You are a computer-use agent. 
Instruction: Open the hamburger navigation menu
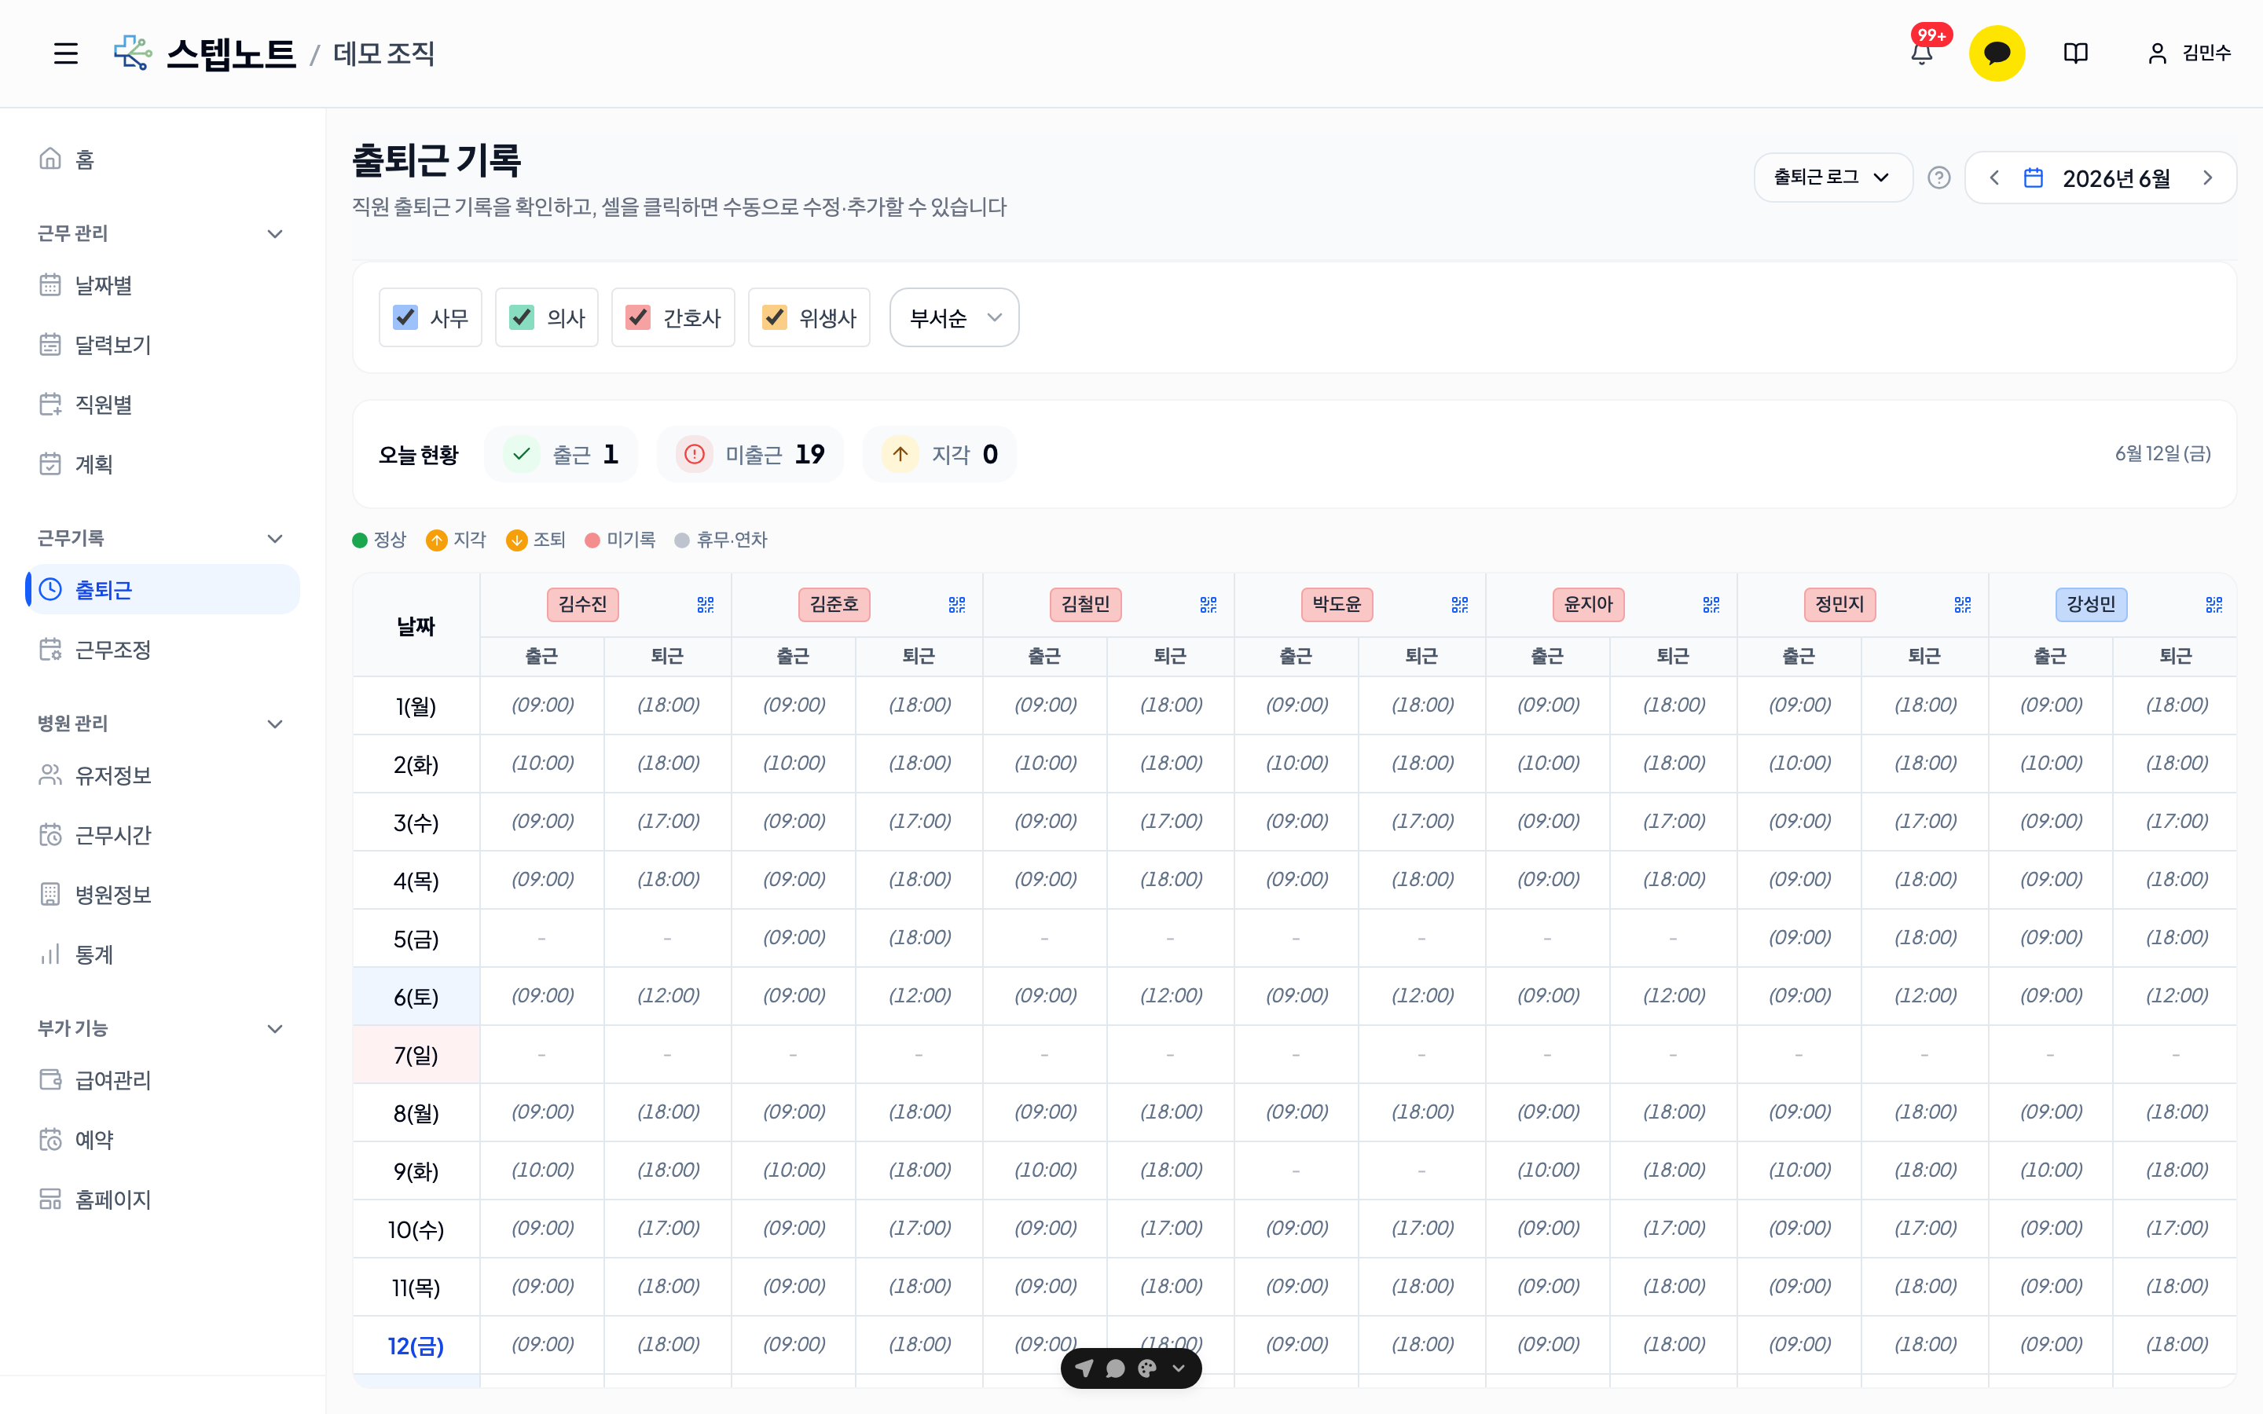[65, 53]
